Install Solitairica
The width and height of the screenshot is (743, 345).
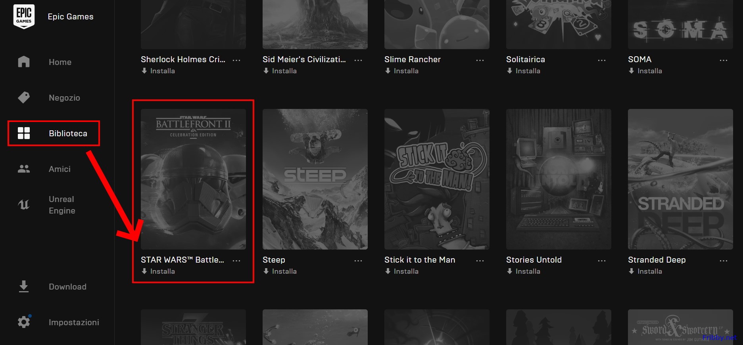(524, 71)
